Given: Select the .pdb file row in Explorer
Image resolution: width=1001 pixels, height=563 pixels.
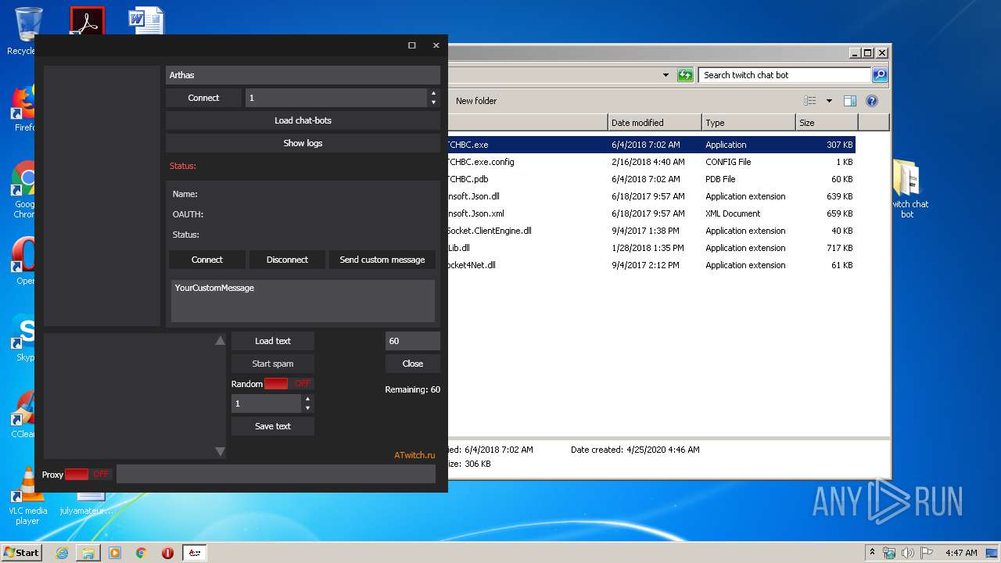Looking at the screenshot, I should click(651, 179).
